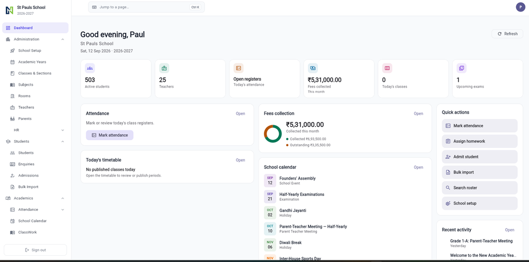The image size is (529, 262).
Task: Click the Collected ₹6,93,500.00 legend
Action: [x=306, y=139]
